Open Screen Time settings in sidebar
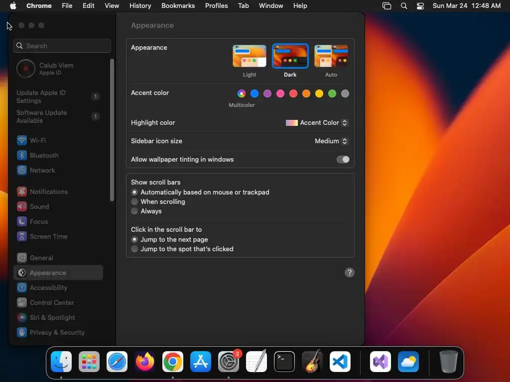 [x=59, y=236]
